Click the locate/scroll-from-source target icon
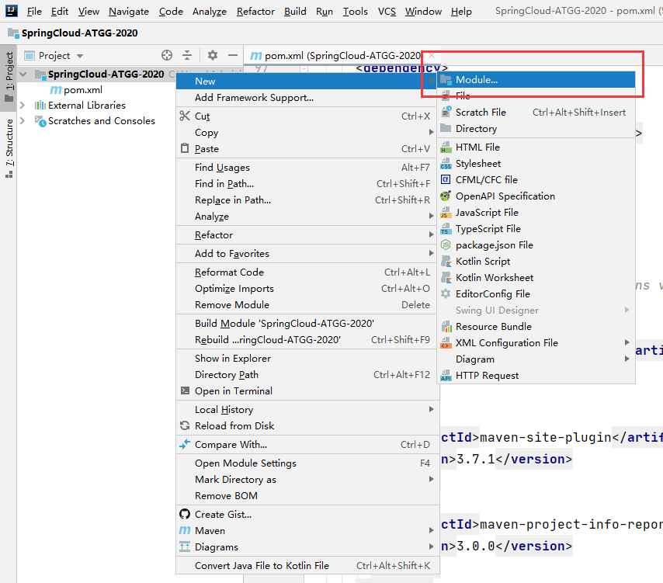The width and height of the screenshot is (663, 583). (167, 55)
